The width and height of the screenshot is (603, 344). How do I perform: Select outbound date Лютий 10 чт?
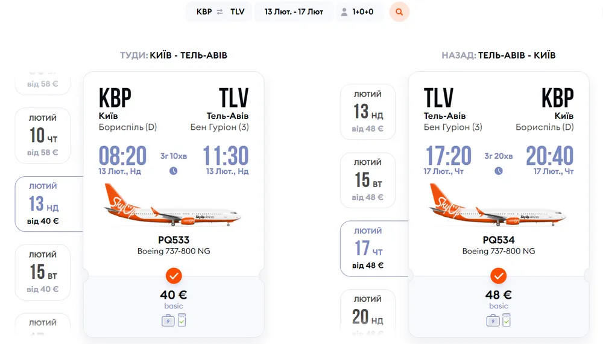43,136
